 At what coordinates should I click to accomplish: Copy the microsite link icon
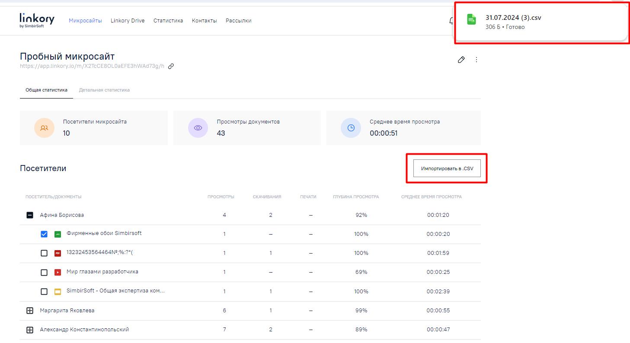click(171, 67)
